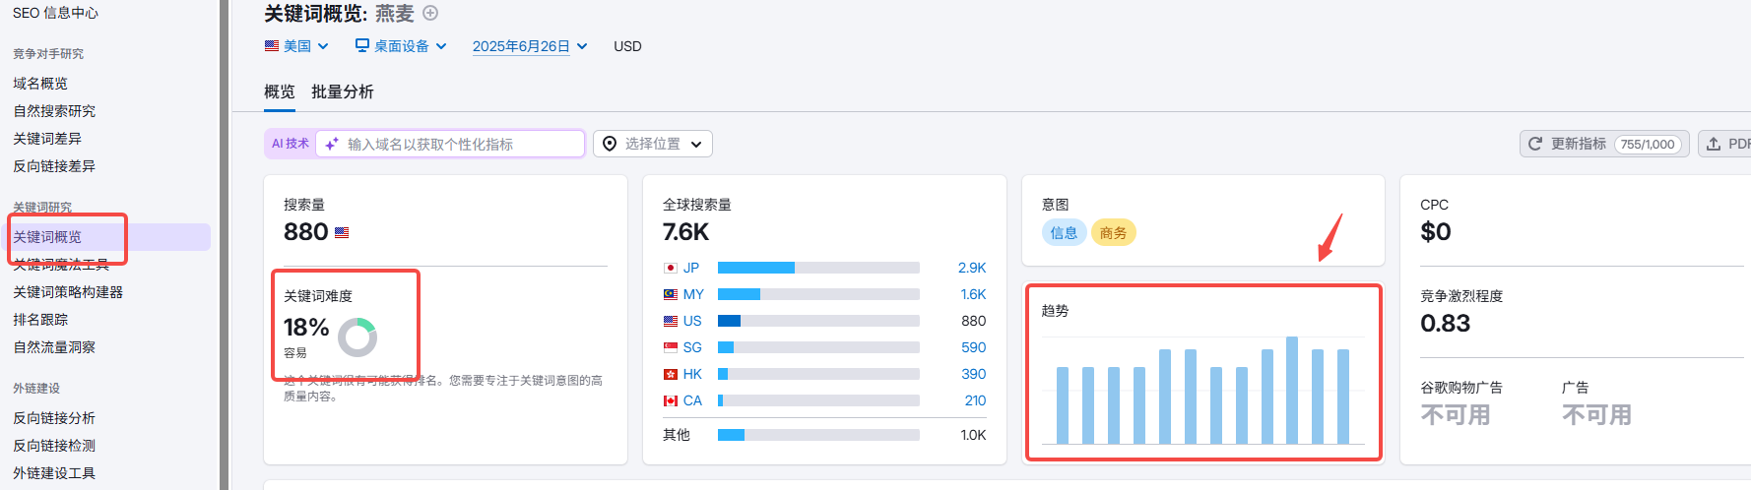
Task: Click the 1.6K value for MY
Action: click(x=973, y=294)
